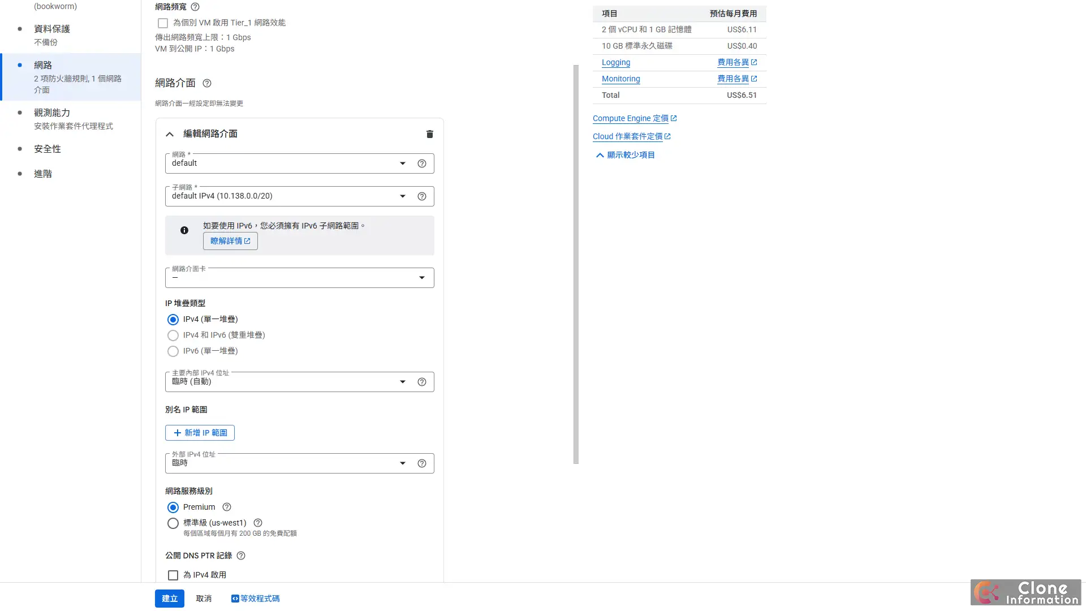Select IPv6 (單一堆疊) stack type
The image size is (1086, 611).
[173, 351]
